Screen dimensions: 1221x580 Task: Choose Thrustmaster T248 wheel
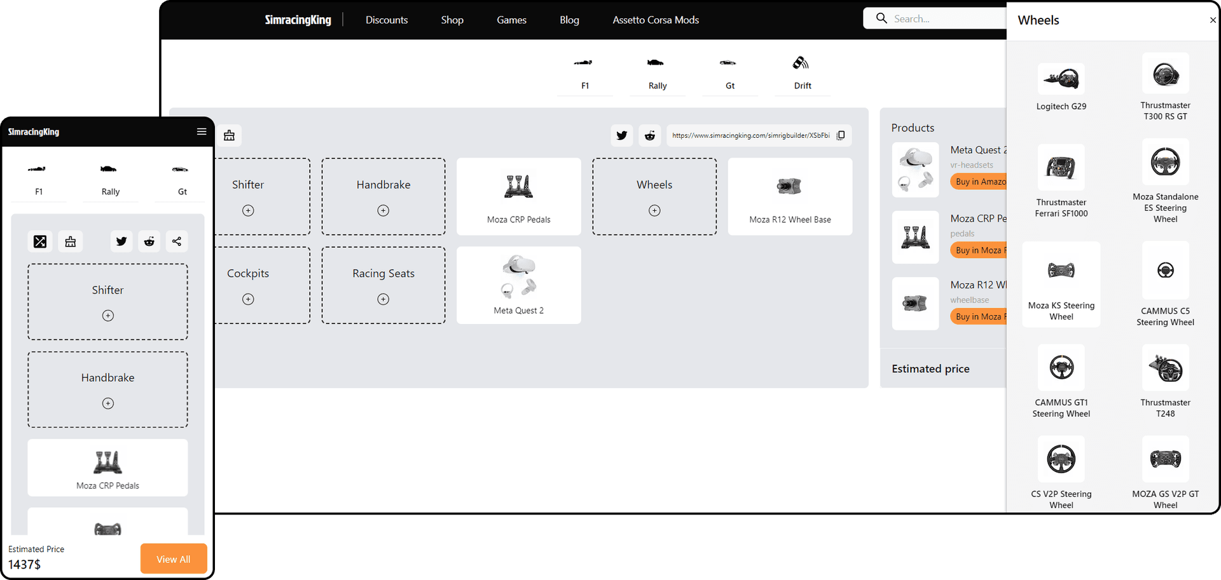coord(1165,381)
